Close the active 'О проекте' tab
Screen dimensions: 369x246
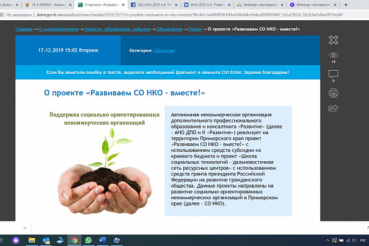tap(123, 5)
